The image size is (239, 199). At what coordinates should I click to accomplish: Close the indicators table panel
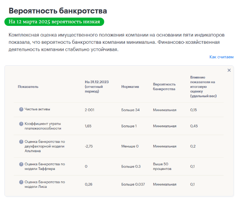229,70
